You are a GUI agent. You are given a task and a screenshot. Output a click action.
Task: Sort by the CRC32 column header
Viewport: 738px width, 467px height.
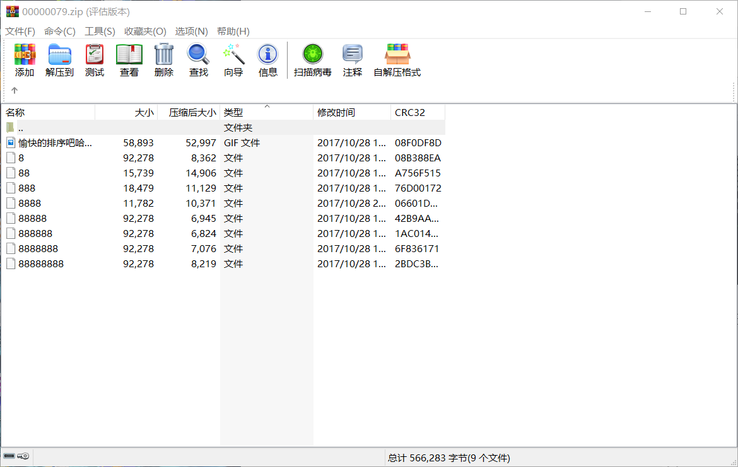[418, 112]
